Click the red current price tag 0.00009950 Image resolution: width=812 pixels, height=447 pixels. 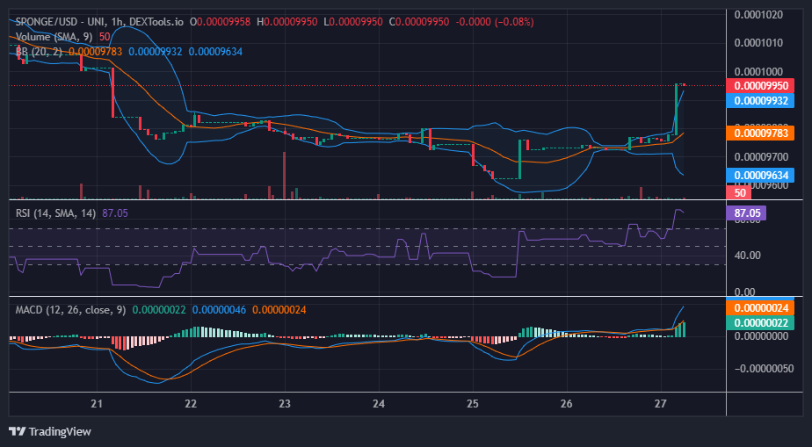759,85
